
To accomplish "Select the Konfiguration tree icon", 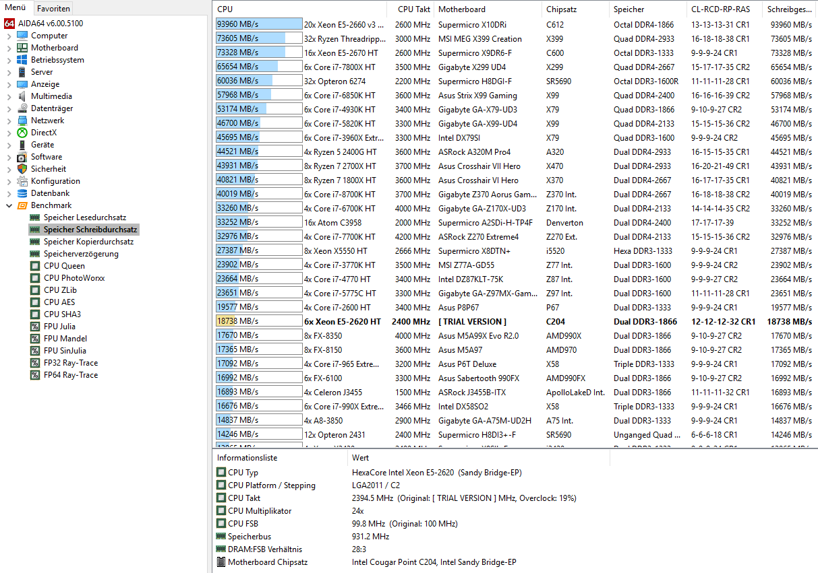I will 22,181.
